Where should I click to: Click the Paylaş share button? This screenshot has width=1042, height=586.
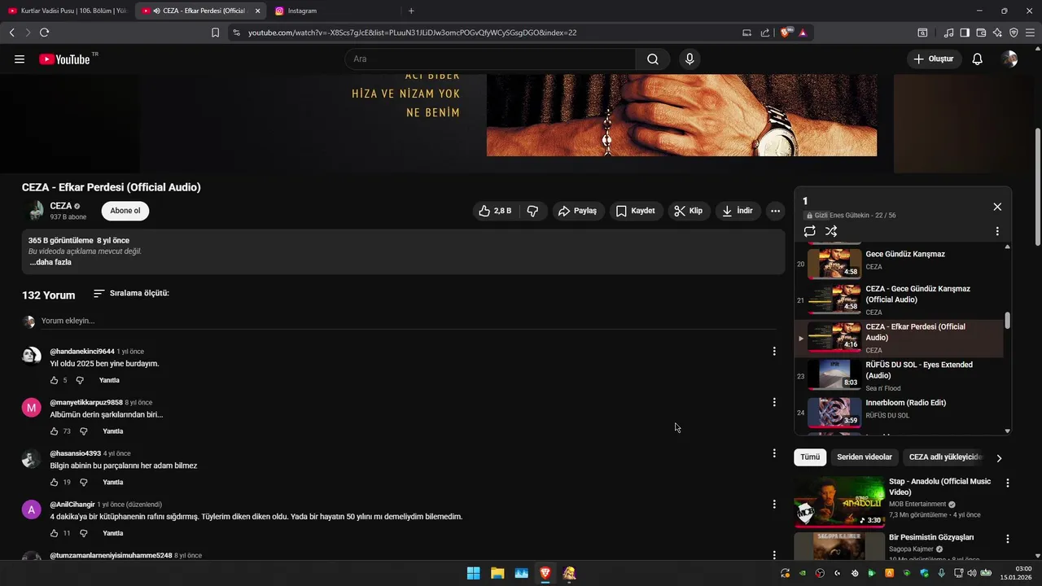[578, 211]
